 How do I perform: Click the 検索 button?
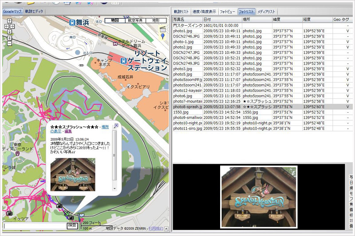click(x=72, y=225)
